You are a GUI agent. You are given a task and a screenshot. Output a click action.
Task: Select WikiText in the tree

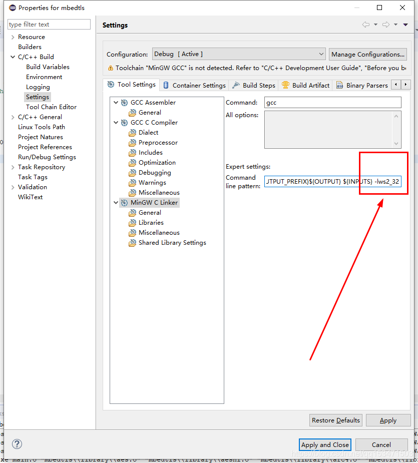[30, 197]
